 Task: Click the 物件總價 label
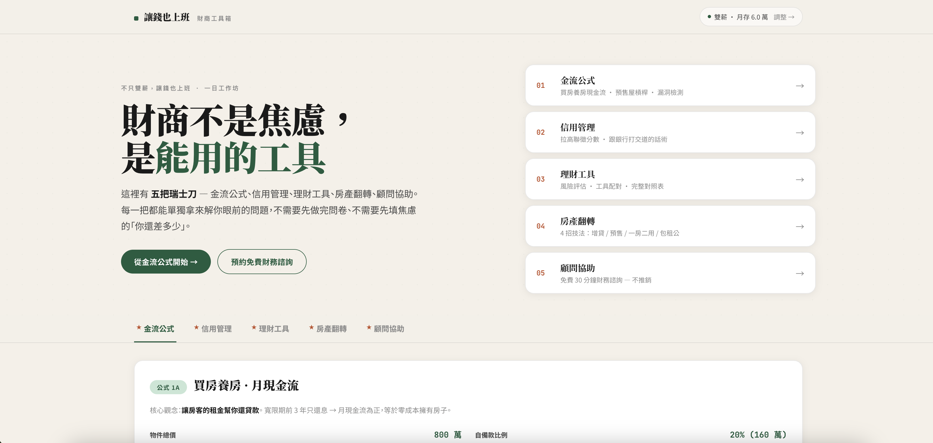click(x=163, y=435)
